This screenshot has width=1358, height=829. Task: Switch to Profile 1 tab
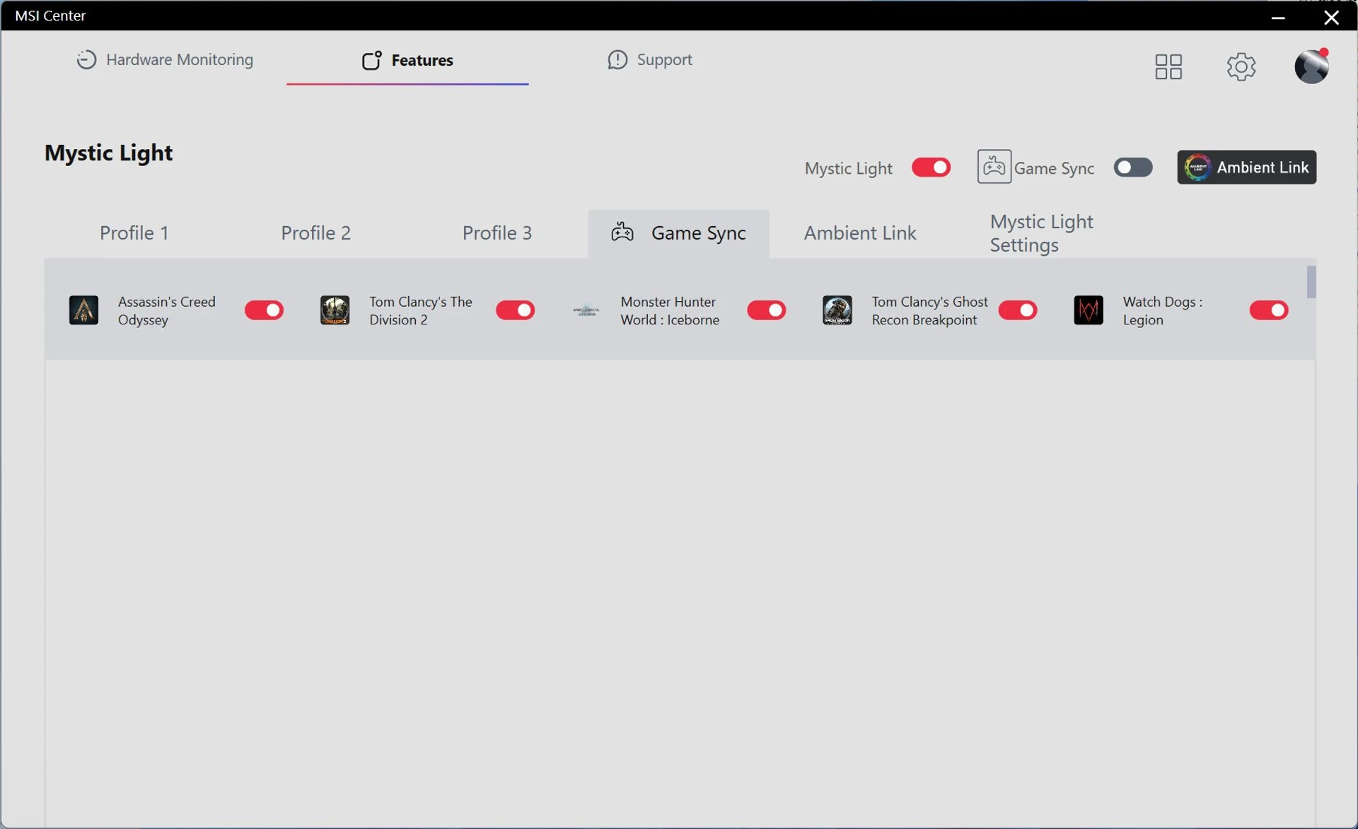134,233
